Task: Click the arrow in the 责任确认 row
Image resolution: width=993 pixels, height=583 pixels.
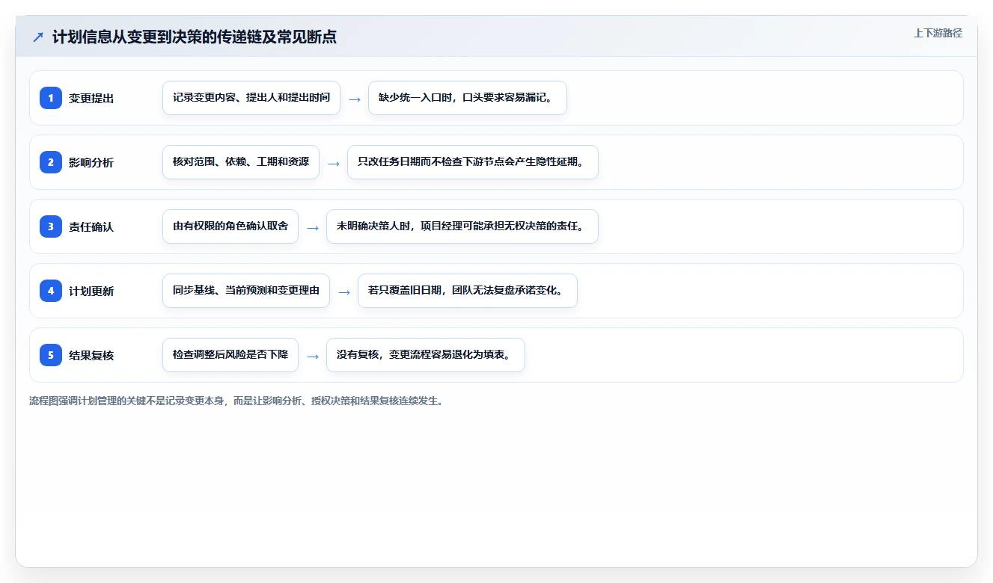Action: point(313,227)
